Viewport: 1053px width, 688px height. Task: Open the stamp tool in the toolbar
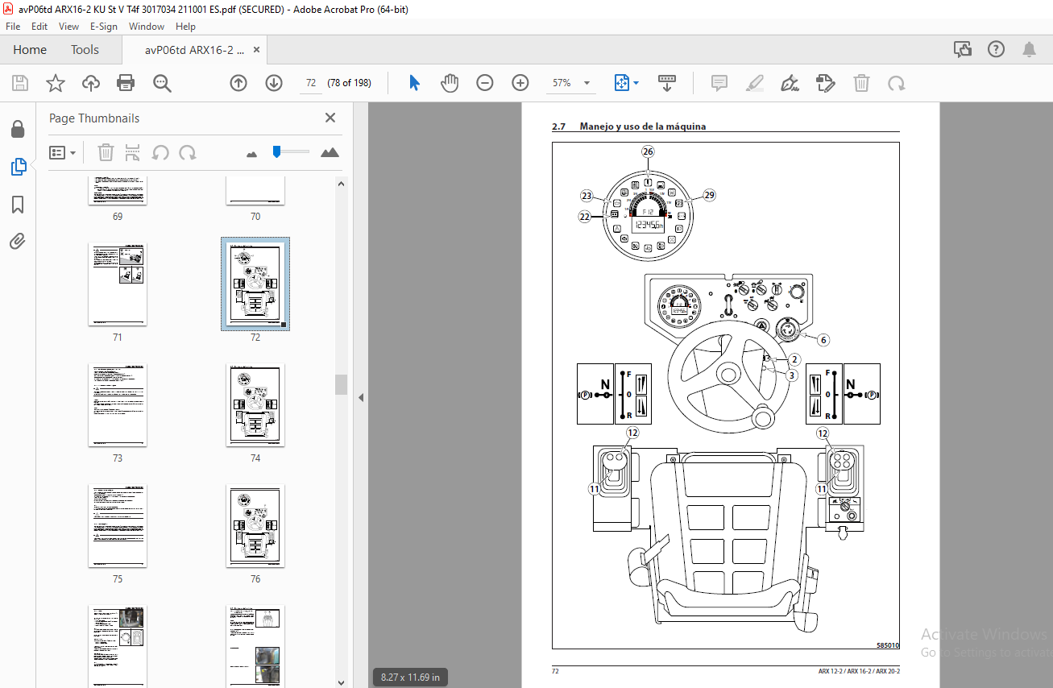point(825,83)
